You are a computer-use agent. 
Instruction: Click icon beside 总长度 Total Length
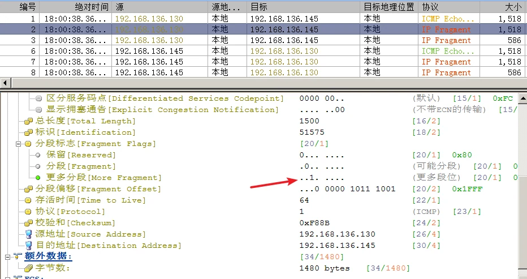click(28, 121)
